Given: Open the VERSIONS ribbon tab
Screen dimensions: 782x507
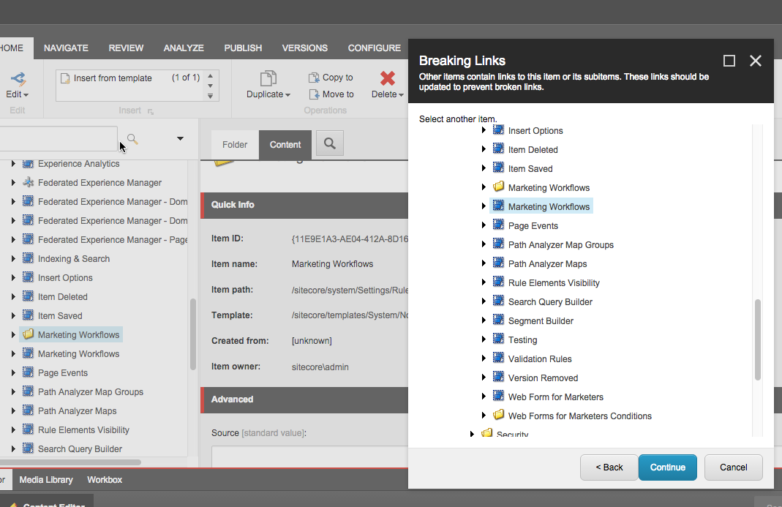Looking at the screenshot, I should pos(305,48).
